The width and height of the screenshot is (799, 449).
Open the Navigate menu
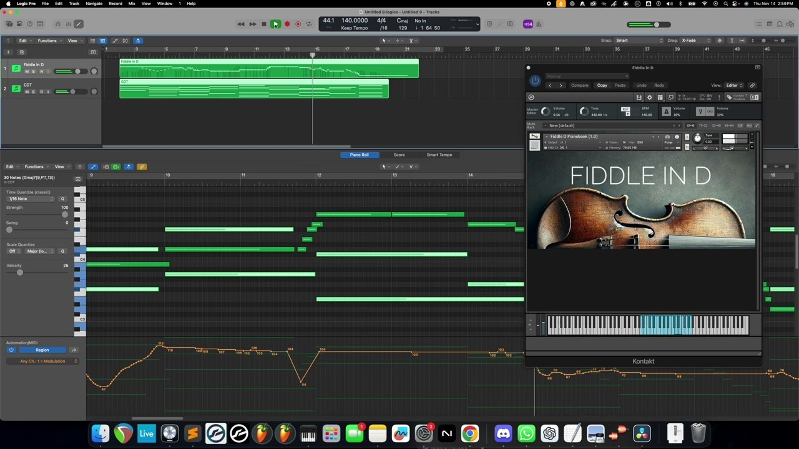coord(94,4)
